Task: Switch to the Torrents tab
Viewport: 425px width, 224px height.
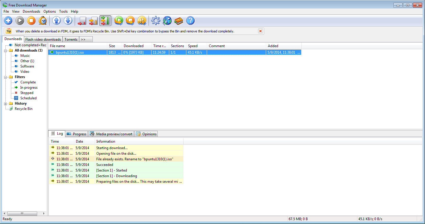Action: coord(71,39)
